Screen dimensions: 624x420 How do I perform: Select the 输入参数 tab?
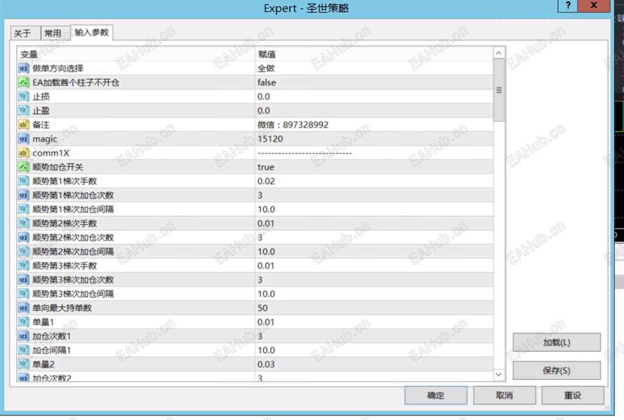pyautogui.click(x=92, y=32)
